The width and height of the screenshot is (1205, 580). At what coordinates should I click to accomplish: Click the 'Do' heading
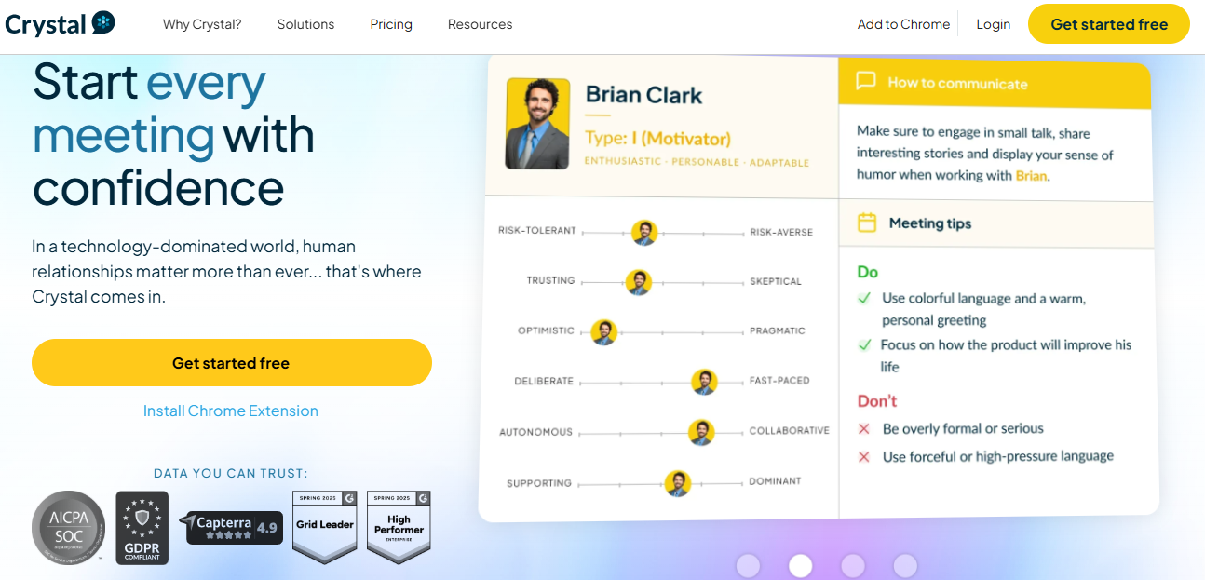coord(867,272)
